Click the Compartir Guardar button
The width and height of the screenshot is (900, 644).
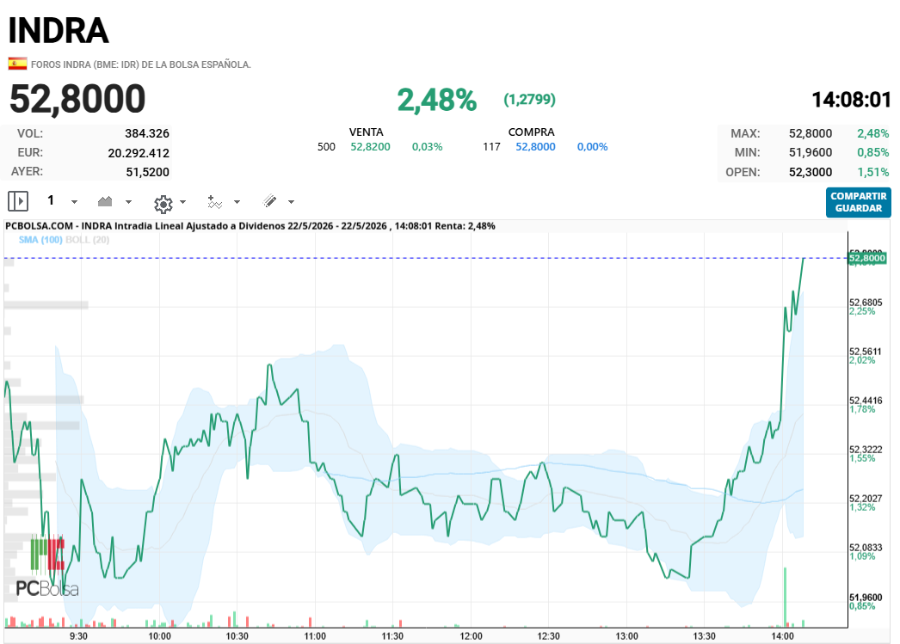click(x=858, y=202)
